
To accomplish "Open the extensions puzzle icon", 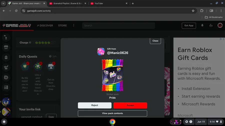I will pos(202,11).
